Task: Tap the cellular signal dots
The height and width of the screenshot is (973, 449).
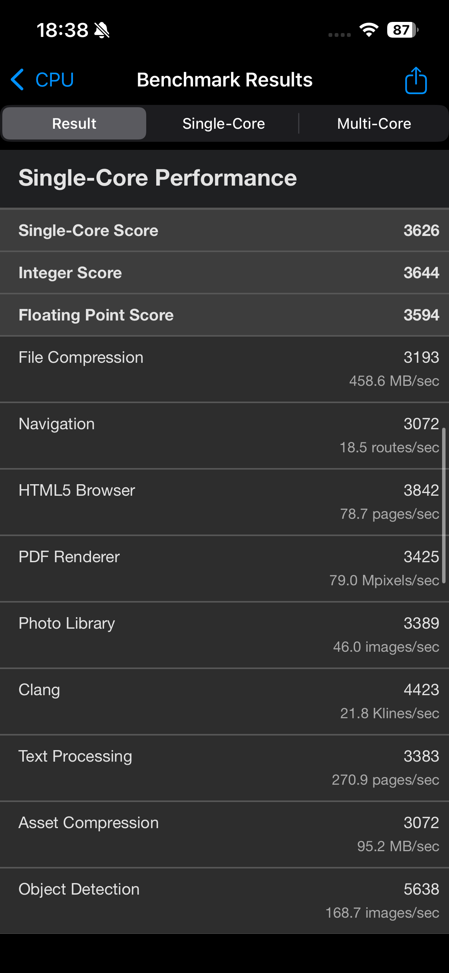Action: 340,35
